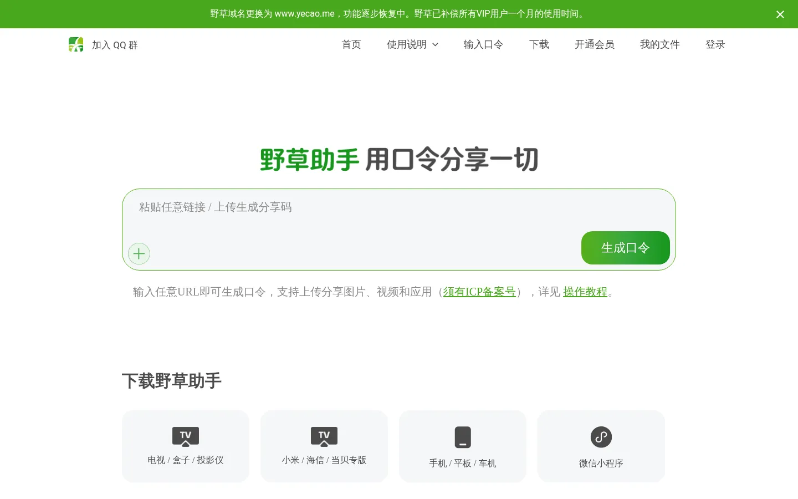Open 输入口令 in the navigation bar
Screen dimensions: 798x499
(x=484, y=44)
